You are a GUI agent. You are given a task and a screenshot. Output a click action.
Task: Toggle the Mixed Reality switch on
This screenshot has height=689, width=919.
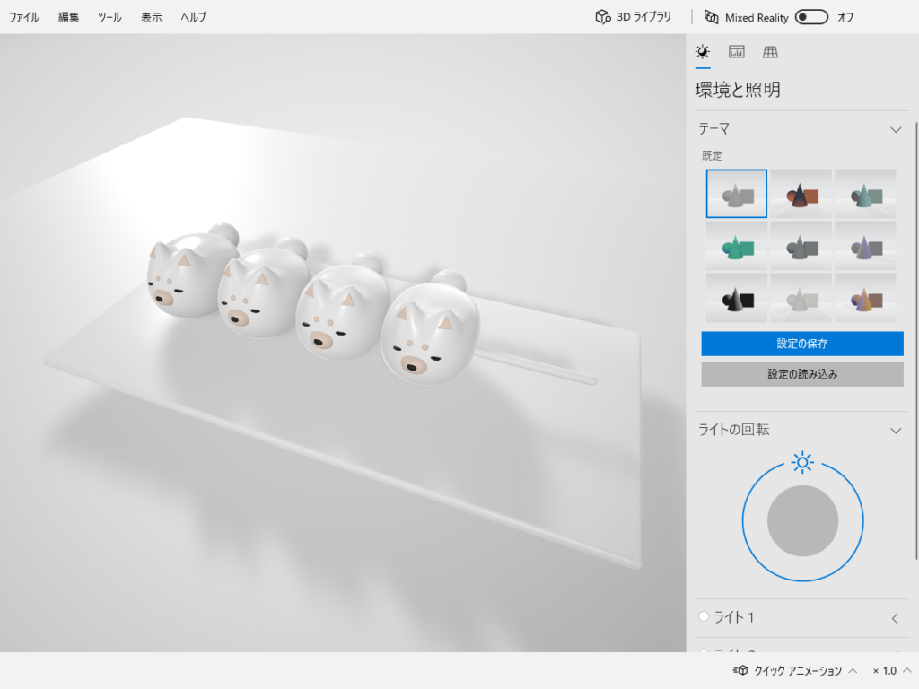[x=811, y=17]
